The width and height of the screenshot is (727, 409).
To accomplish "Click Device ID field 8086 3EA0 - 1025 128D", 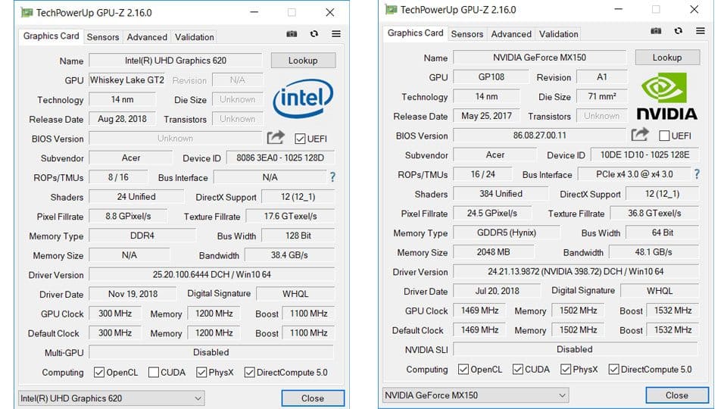I will [280, 158].
